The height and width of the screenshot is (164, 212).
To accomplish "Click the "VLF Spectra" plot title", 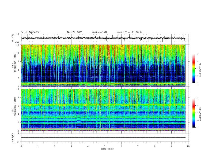I will coord(30,32).
